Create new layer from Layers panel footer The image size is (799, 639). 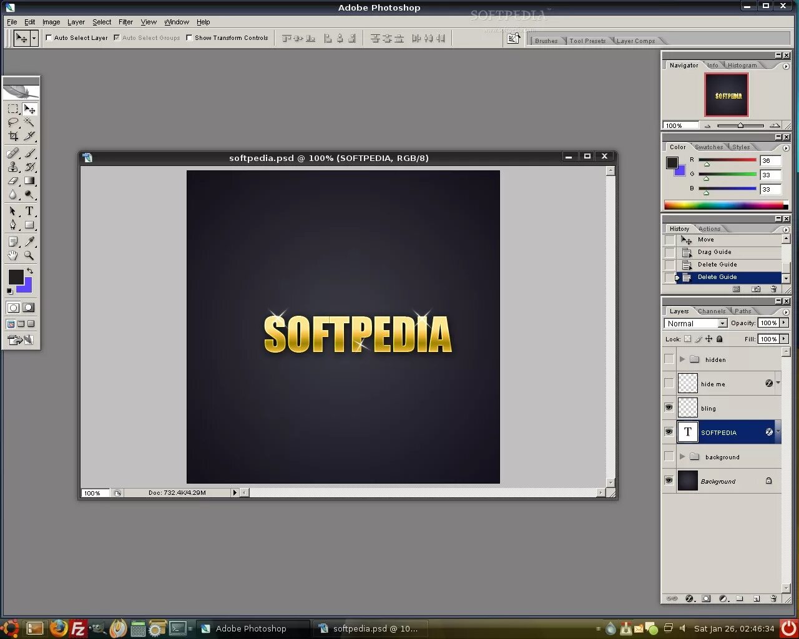click(x=757, y=598)
